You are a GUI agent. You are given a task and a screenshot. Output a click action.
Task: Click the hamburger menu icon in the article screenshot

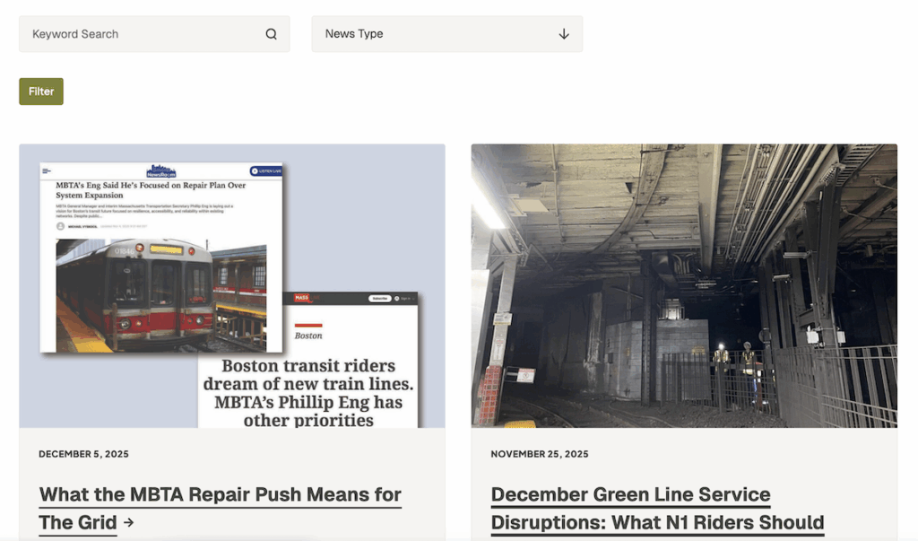click(x=48, y=170)
